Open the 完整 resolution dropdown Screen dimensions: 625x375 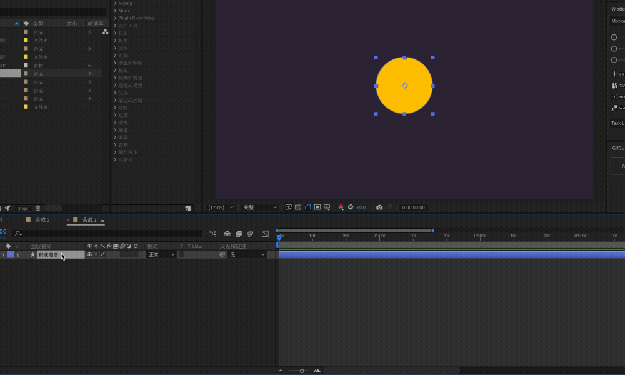tap(260, 207)
